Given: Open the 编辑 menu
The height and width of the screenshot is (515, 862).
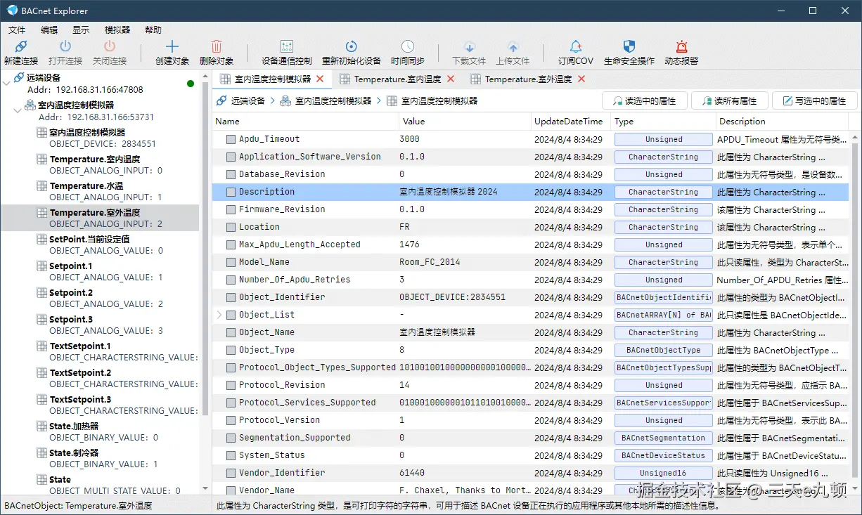Looking at the screenshot, I should click(49, 30).
